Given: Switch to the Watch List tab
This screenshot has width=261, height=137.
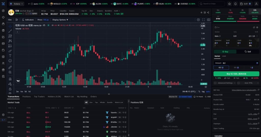Looking at the screenshot, I should [69, 97].
